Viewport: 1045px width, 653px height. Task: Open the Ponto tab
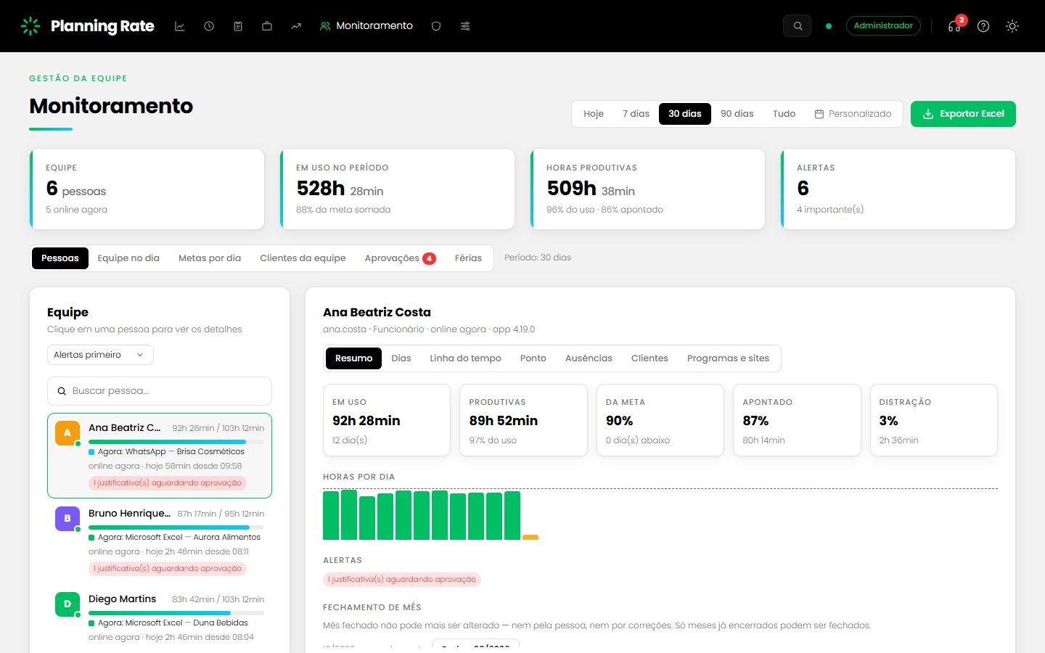[533, 358]
